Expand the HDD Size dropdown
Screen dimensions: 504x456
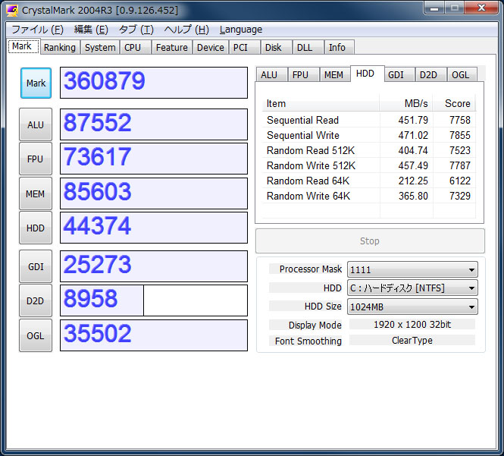coord(412,307)
